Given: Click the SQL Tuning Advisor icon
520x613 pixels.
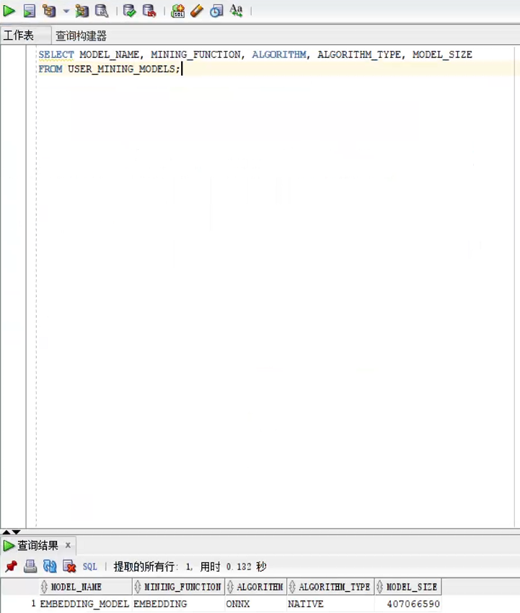Looking at the screenshot, I should (102, 11).
